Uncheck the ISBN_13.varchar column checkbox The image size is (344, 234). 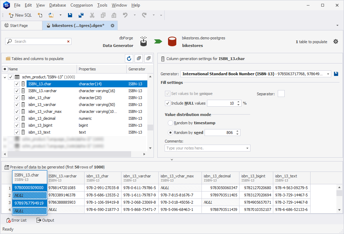[x=17, y=91]
